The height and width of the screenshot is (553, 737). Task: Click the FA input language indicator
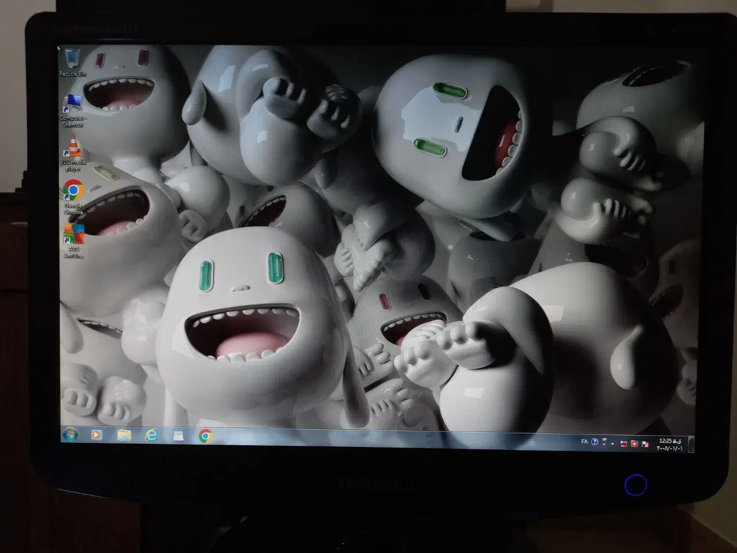point(584,442)
